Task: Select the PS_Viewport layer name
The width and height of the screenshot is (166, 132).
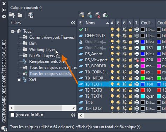Action: tap(96, 60)
